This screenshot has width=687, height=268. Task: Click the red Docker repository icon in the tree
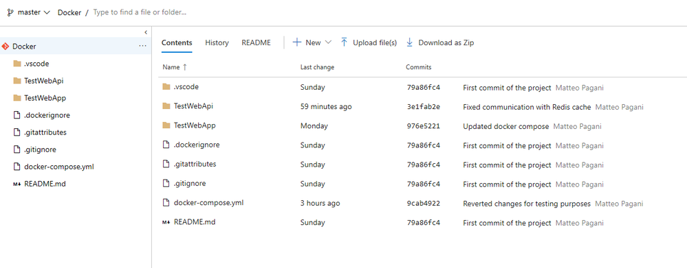pos(6,47)
